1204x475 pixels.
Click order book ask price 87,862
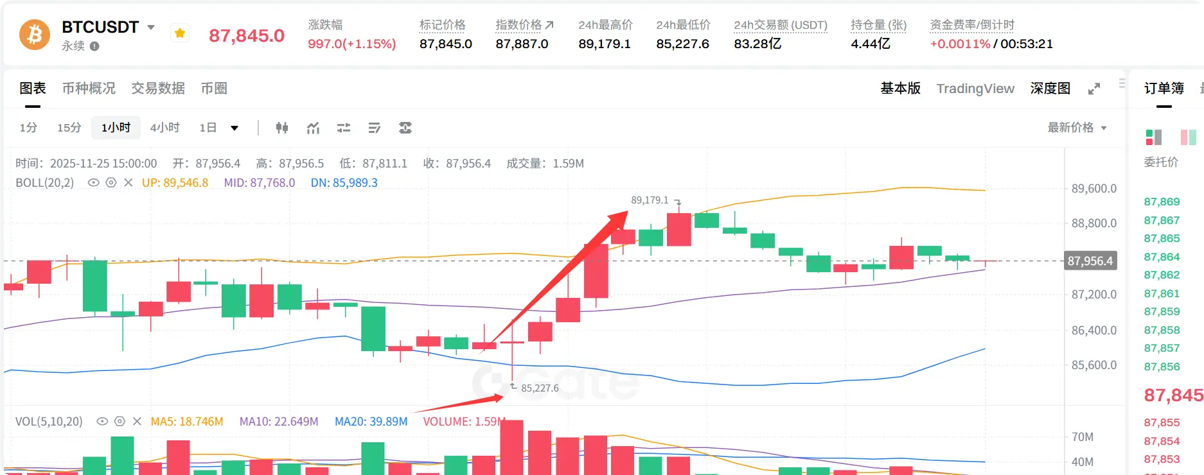click(x=1162, y=275)
